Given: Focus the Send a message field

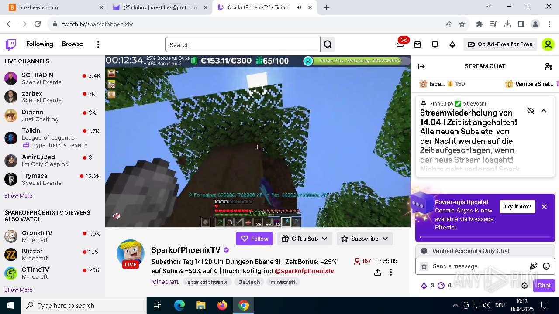Looking at the screenshot, I should 478,266.
